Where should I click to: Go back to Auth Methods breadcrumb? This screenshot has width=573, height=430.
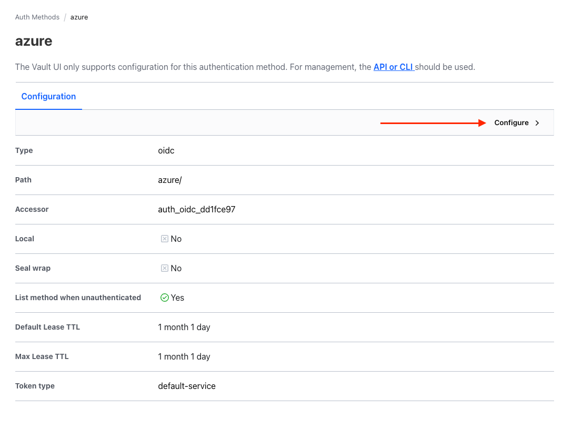pos(37,17)
